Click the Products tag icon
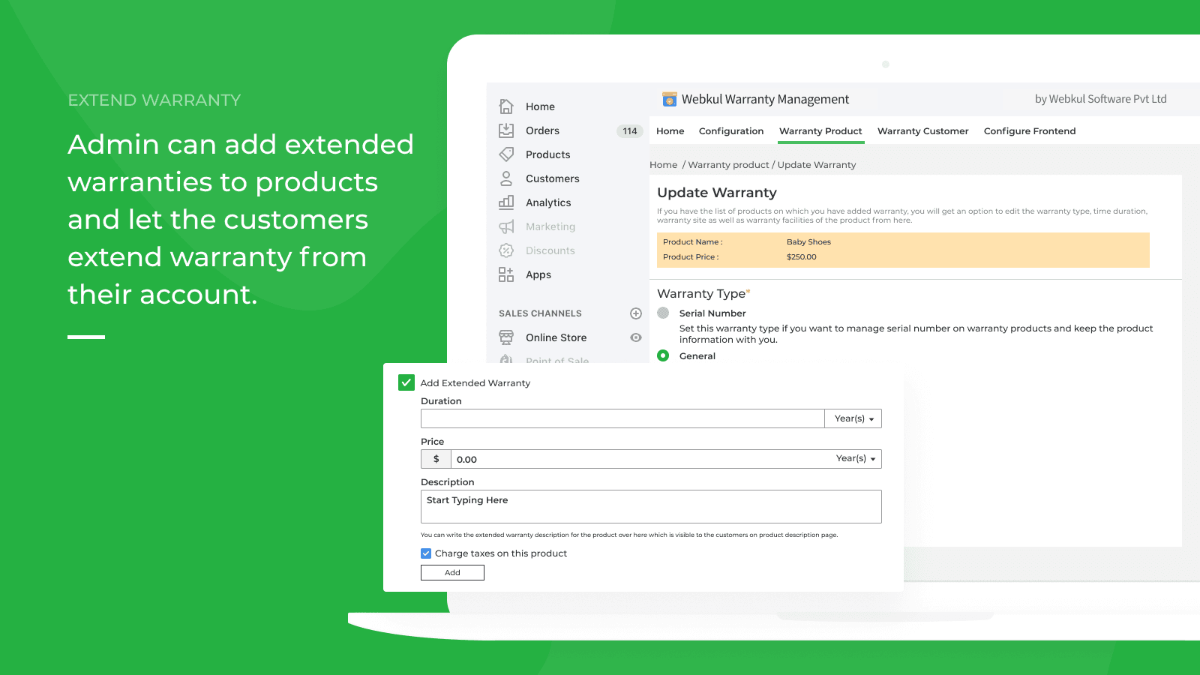The width and height of the screenshot is (1200, 675). tap(506, 154)
